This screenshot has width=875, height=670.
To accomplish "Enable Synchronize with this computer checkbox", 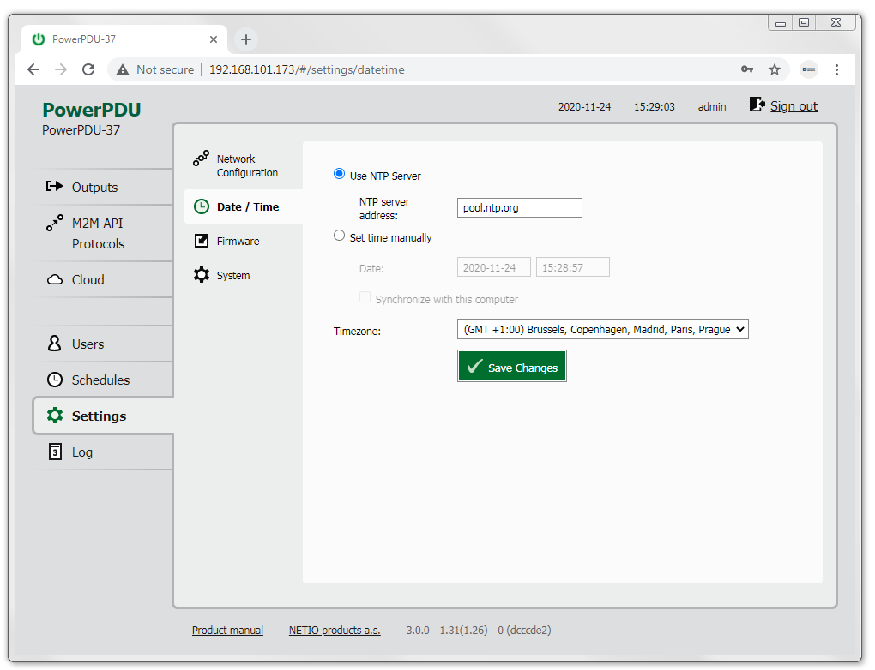I will 365,298.
